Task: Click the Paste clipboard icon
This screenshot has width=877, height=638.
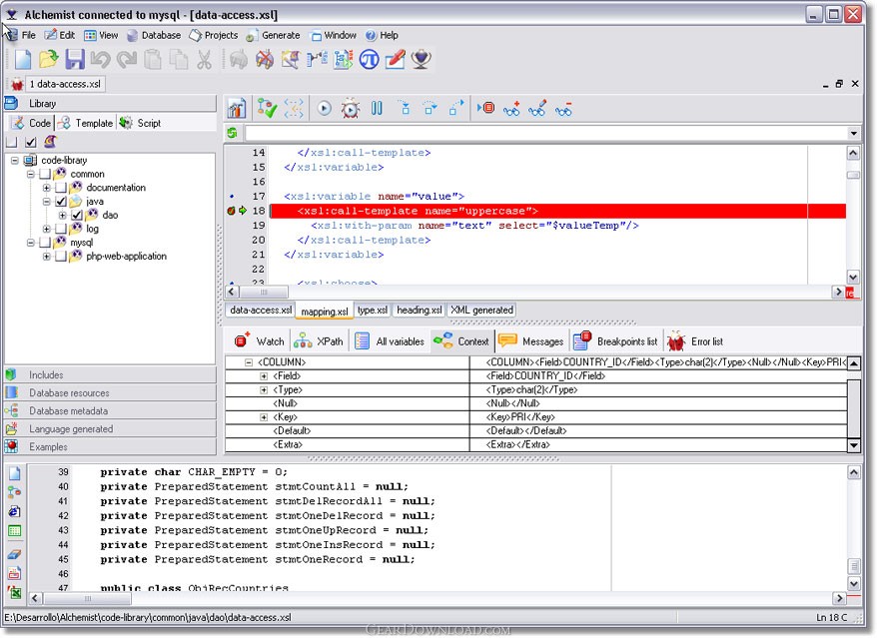Action: (153, 59)
